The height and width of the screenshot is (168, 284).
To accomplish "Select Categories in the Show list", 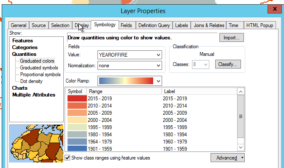I will pyautogui.click(x=25, y=47).
